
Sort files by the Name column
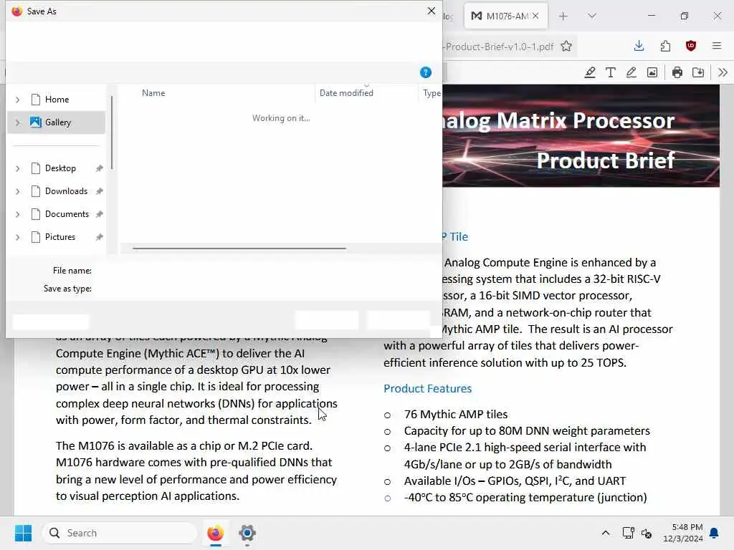click(x=153, y=92)
